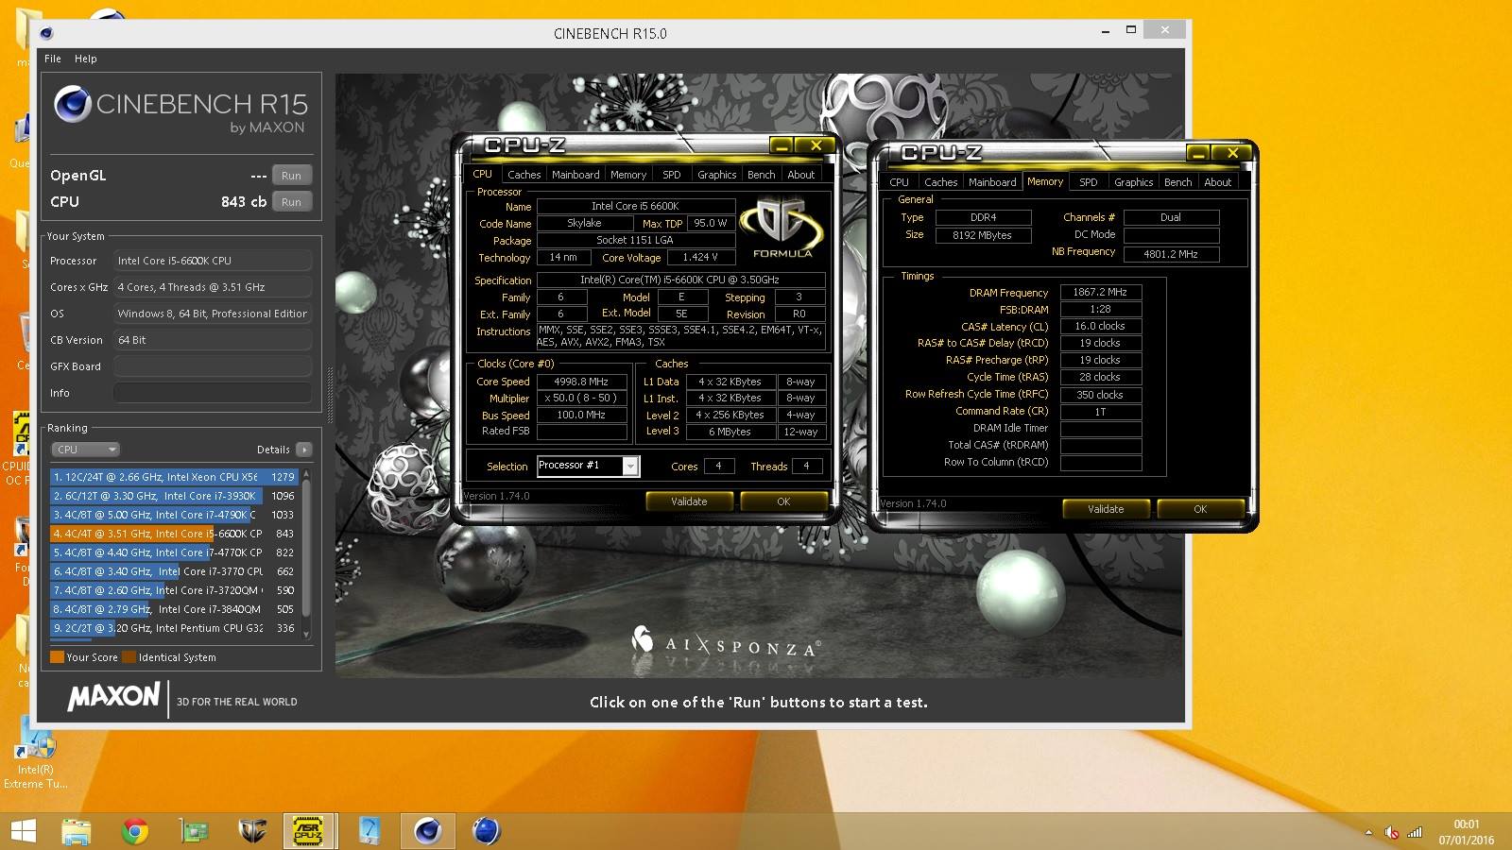Open the network signal tray icon
The width and height of the screenshot is (1512, 850).
[x=1415, y=832]
